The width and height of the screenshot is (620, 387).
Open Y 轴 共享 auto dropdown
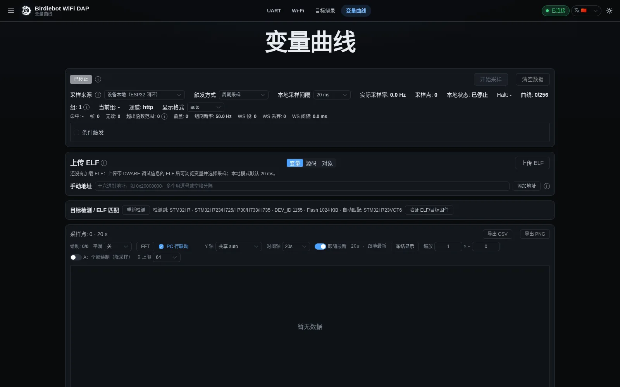tap(239, 247)
